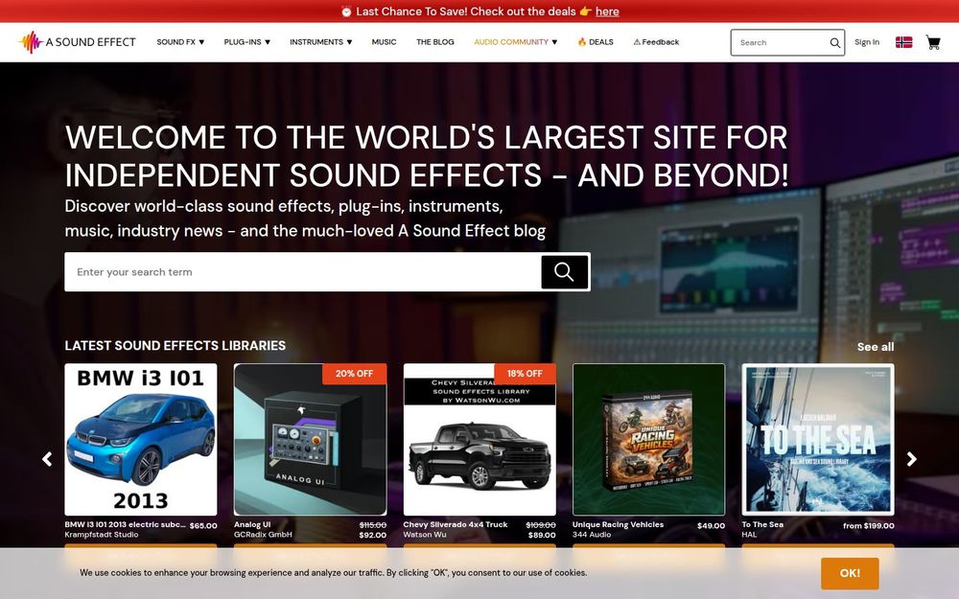The height and width of the screenshot is (599, 959).
Task: Follow the 'here' deals link in banner
Action: [607, 12]
